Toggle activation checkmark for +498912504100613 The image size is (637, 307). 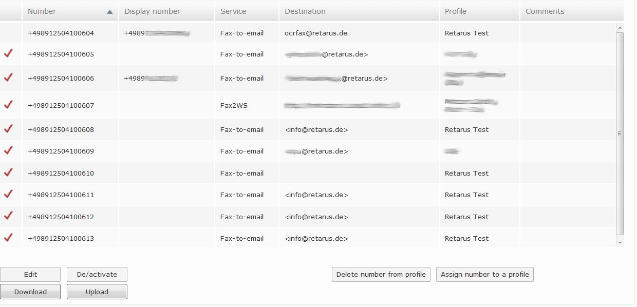coord(8,237)
